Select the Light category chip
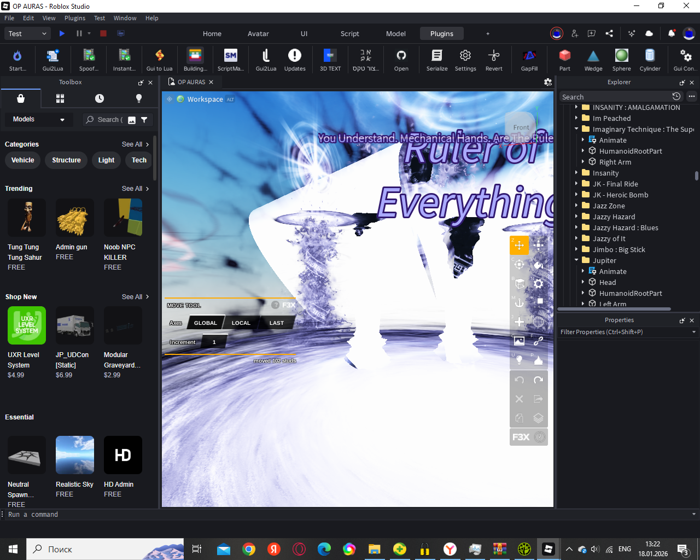 click(106, 160)
